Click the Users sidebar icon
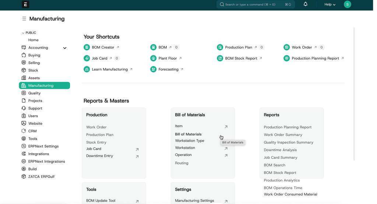 [24, 116]
